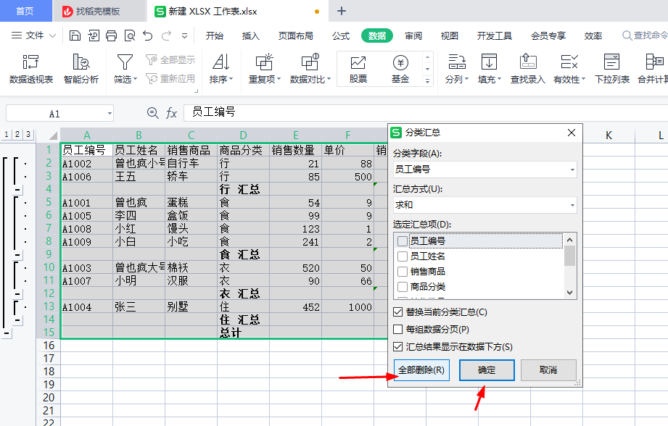668x426 pixels.
Task: Click 全部删除(R) button
Action: 421,370
